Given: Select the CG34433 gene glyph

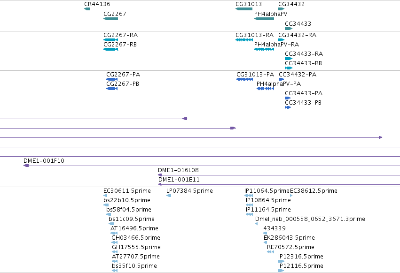Looking at the screenshot, I should [x=289, y=29].
